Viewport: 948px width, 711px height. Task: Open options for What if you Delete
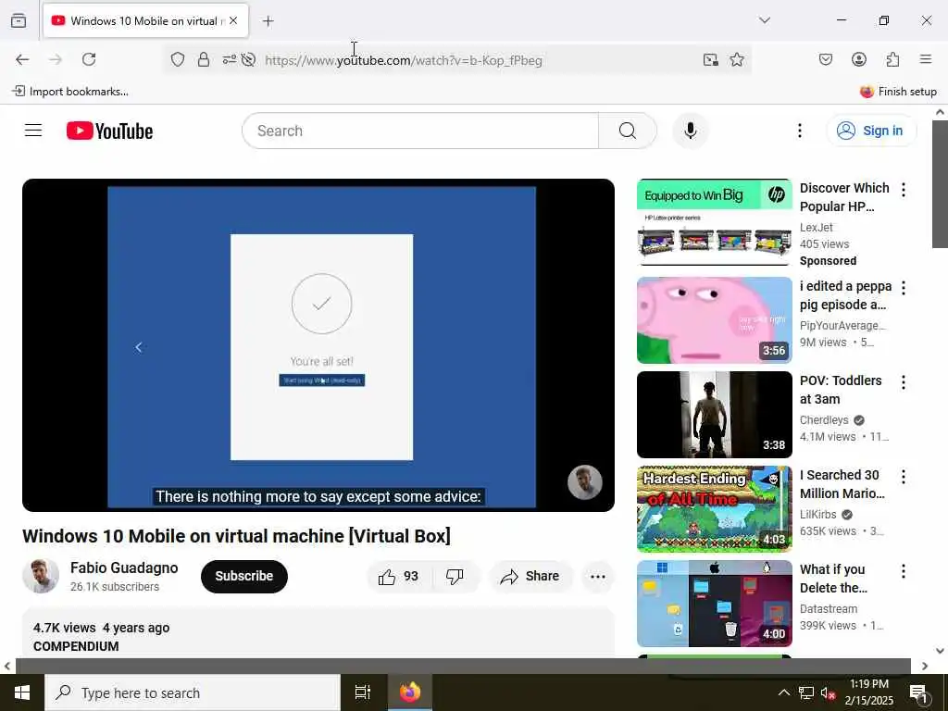pyautogui.click(x=904, y=570)
